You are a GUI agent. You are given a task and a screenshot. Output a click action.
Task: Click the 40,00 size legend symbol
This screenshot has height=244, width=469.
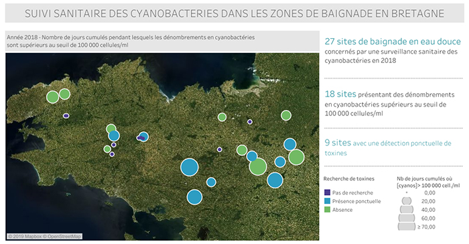407,209
